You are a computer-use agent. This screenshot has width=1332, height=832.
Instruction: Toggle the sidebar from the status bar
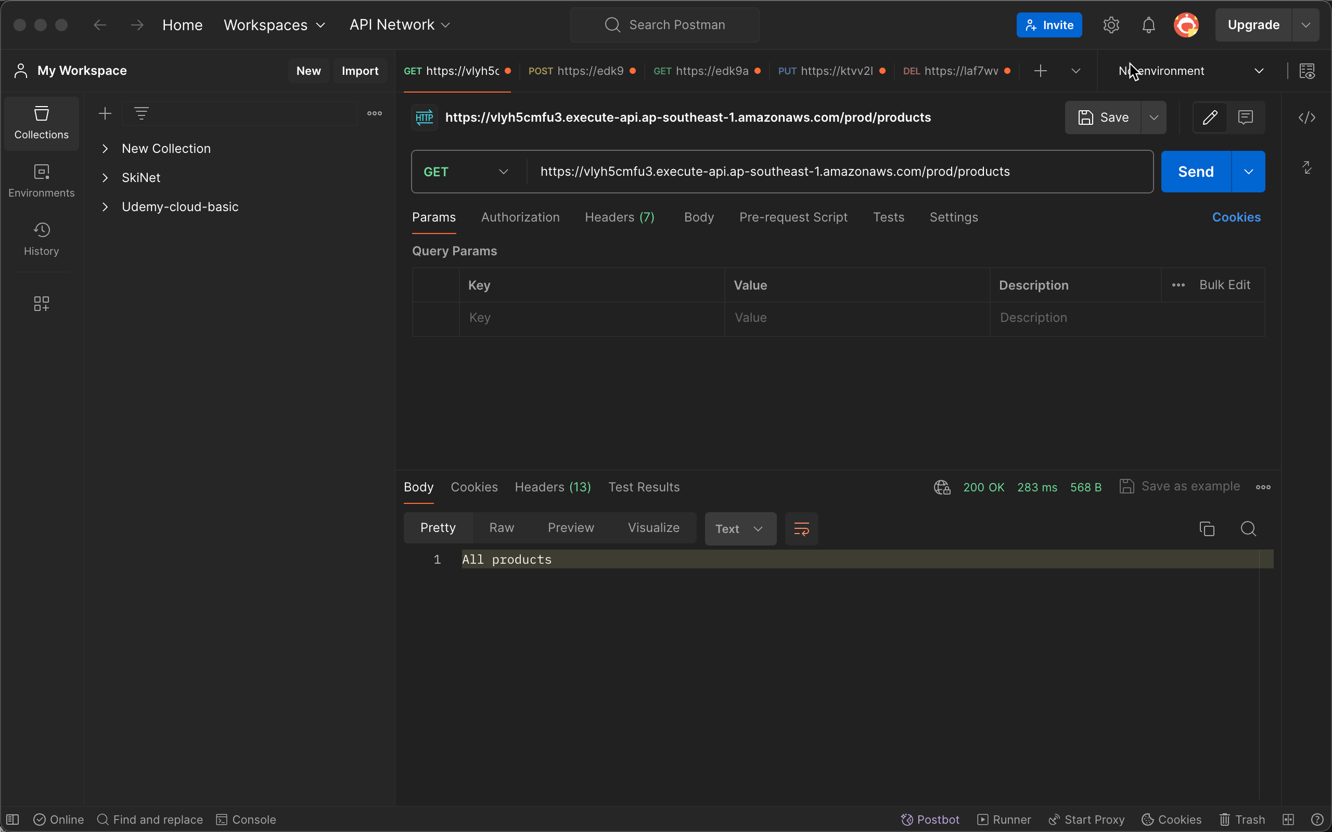[12, 820]
